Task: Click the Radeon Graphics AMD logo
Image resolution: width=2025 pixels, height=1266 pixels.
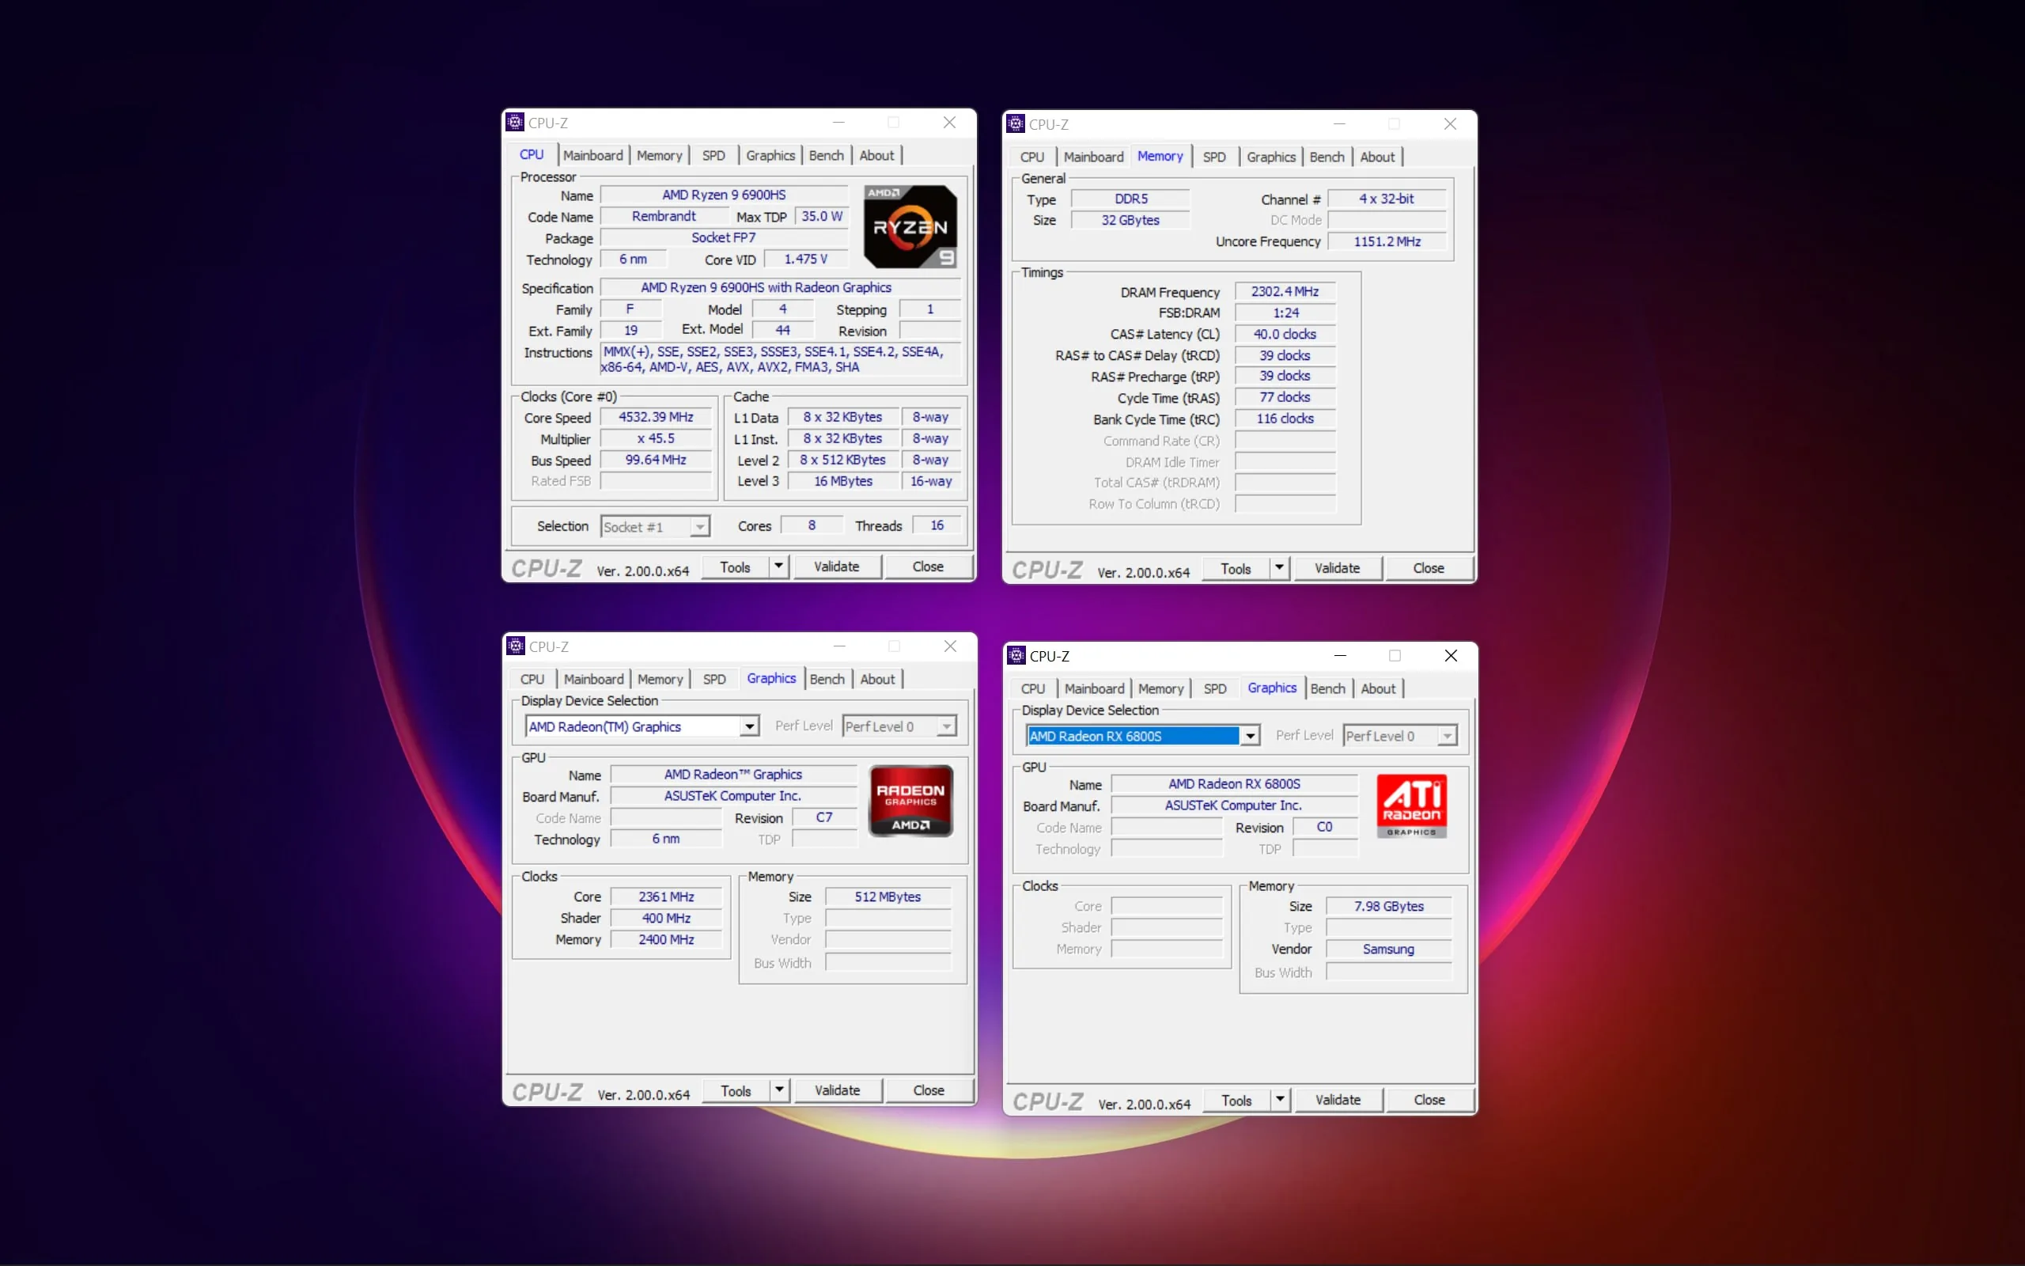Action: coord(910,801)
